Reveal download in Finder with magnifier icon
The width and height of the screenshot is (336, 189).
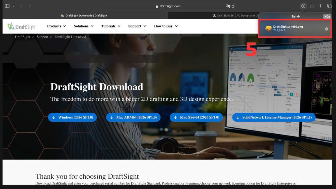pos(326,29)
